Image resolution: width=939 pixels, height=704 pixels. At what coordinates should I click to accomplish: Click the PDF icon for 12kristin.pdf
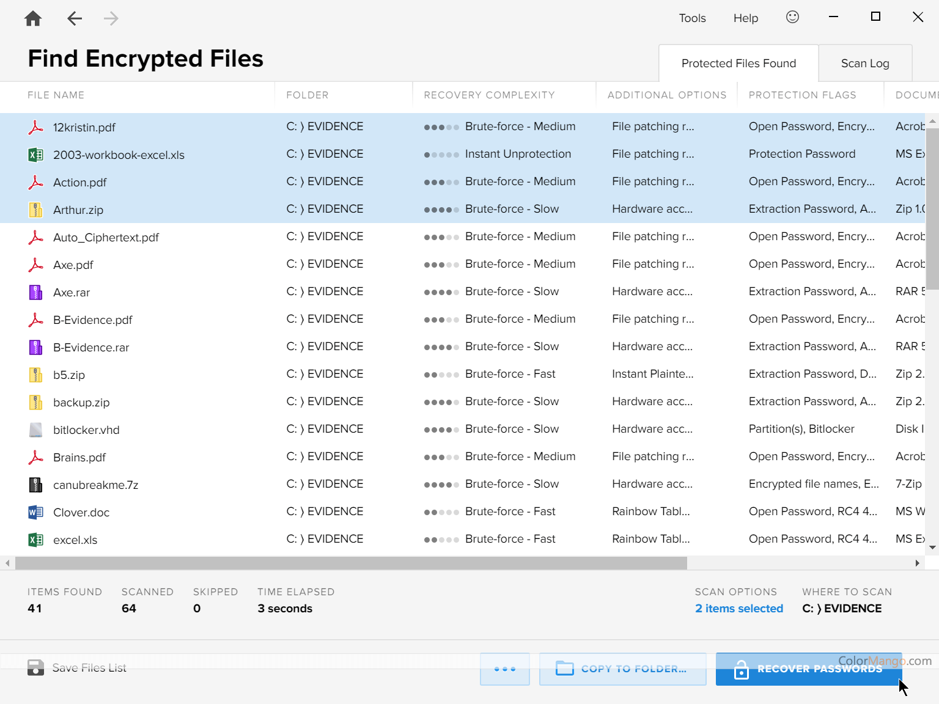point(36,127)
